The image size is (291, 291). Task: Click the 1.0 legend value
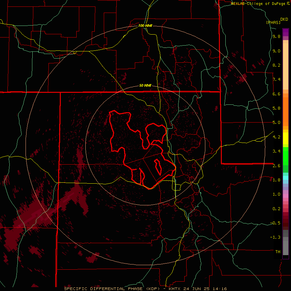point(276,194)
